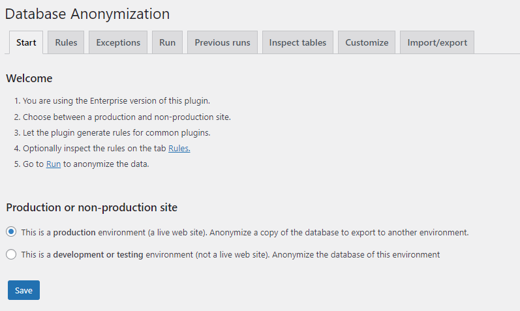
Task: Follow the Run link in step 5
Action: (54, 164)
